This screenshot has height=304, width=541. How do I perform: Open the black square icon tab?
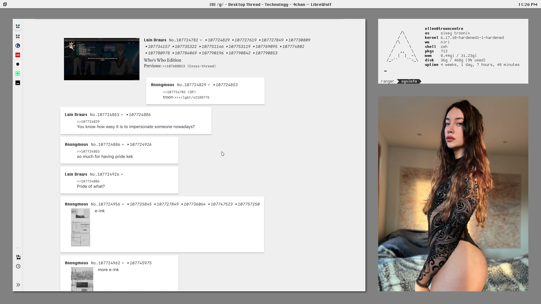coord(18,83)
